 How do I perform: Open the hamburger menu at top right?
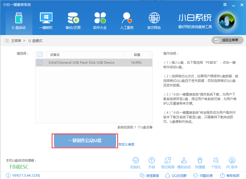click(225, 4)
